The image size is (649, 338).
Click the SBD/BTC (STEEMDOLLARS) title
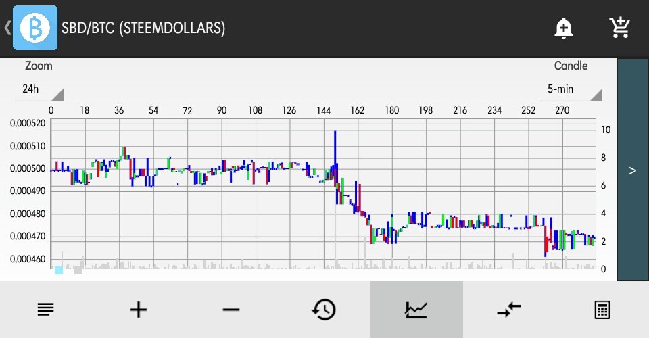point(143,28)
